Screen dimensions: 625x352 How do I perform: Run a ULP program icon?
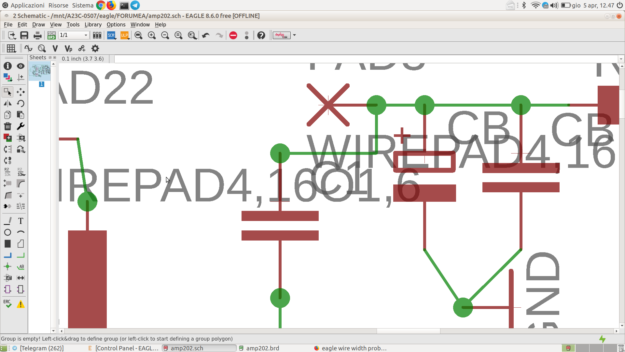(125, 35)
